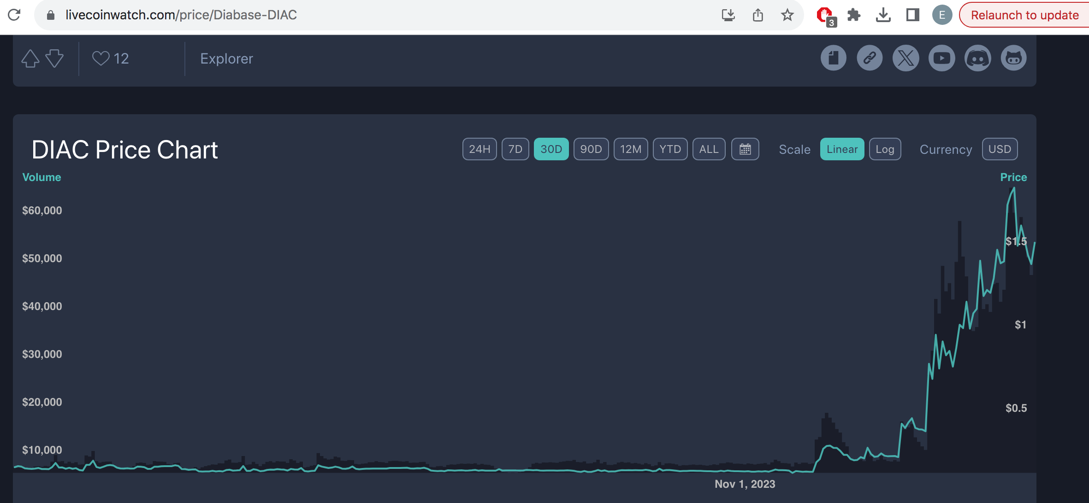This screenshot has width=1089, height=503.
Task: Open the project's GitHub repository
Action: click(x=1014, y=58)
